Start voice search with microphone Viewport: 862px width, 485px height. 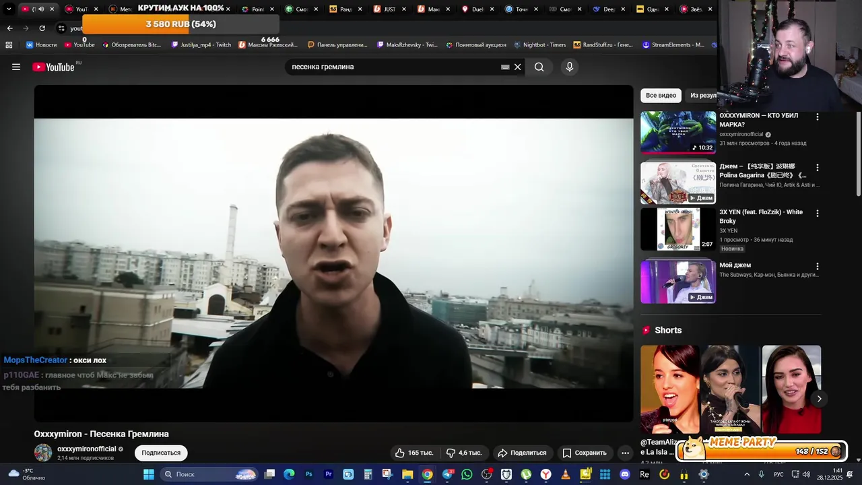point(569,67)
